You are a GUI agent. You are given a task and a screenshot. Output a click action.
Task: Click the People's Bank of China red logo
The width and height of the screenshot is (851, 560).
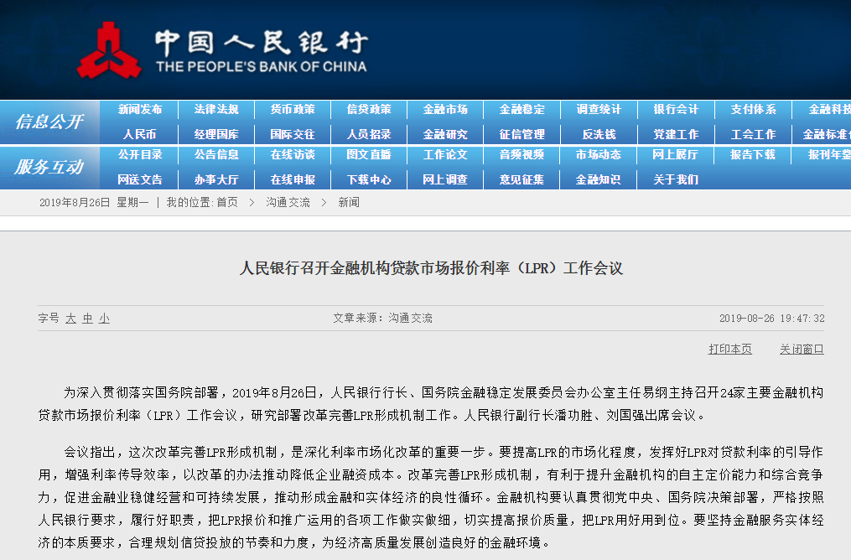(x=109, y=50)
